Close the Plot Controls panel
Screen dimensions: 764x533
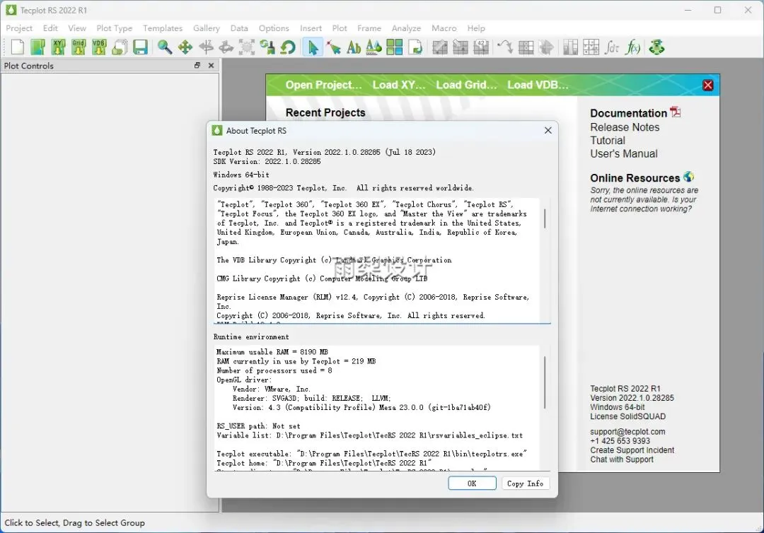point(211,65)
